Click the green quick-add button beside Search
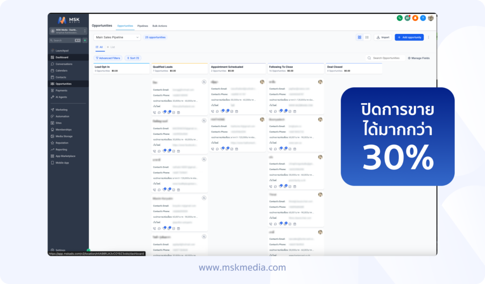Viewport: 485px width, 284px height. point(85,41)
